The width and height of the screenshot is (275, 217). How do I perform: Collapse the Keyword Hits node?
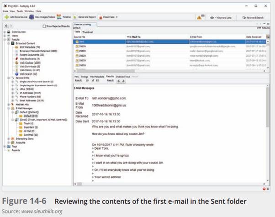click(x=9, y=78)
